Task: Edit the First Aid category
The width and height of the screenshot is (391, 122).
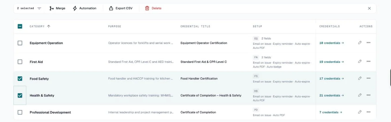Action: point(360,62)
